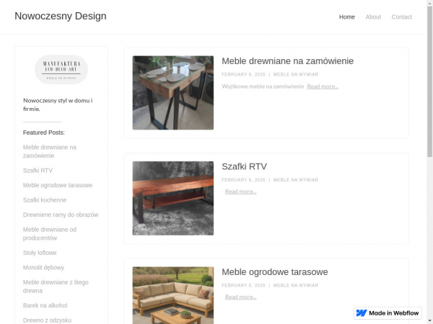Open featured post Meble drewniane na zamówienie
433x324 pixels.
(x=50, y=151)
